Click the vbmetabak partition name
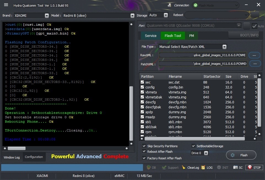Image resolution: width=265 pixels, height=180 pixels. pyautogui.click(x=154, y=97)
